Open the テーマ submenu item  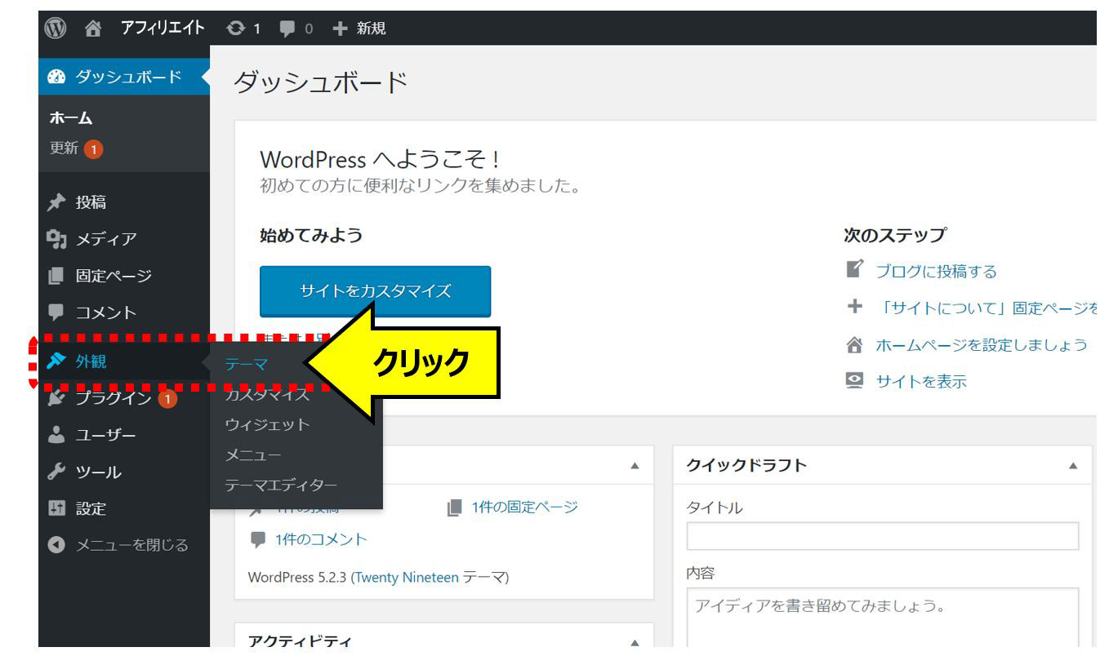coord(246,365)
